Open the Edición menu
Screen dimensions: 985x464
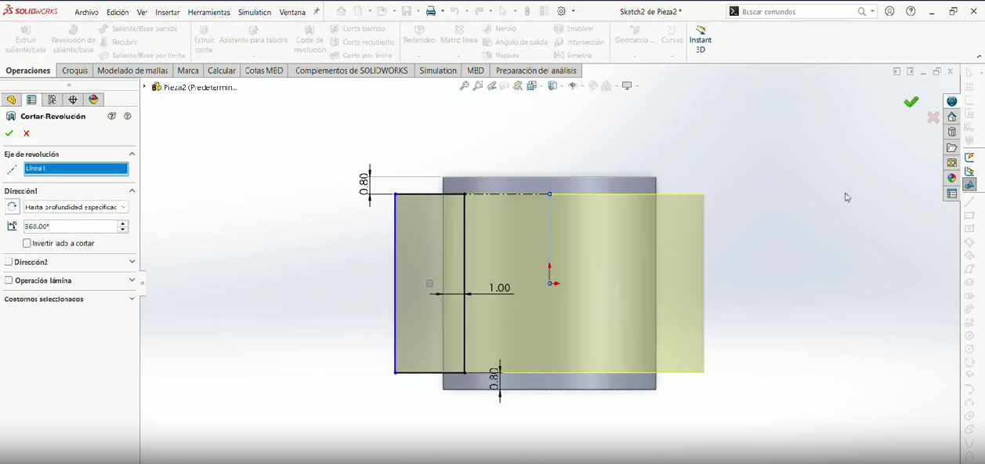tap(118, 13)
